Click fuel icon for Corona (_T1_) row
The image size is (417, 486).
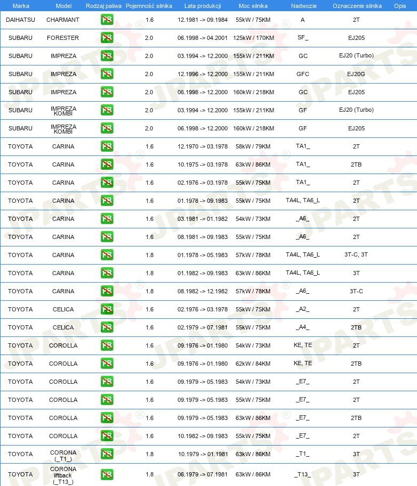click(107, 454)
